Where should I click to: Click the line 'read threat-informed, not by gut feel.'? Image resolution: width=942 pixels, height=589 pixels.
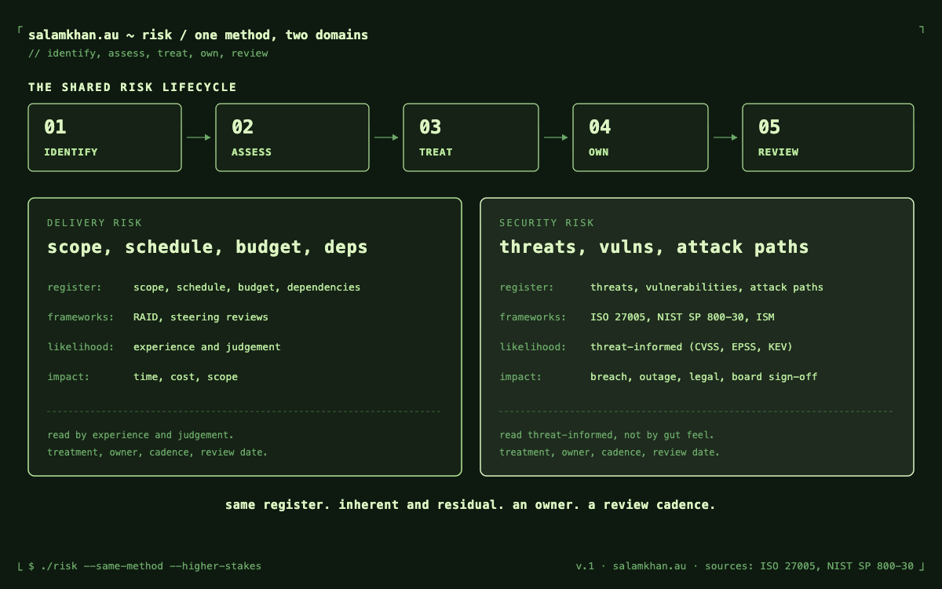point(607,435)
